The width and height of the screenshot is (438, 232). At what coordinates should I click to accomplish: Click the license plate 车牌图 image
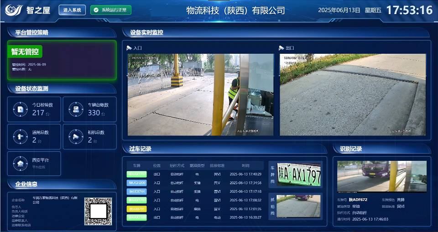[299, 174]
